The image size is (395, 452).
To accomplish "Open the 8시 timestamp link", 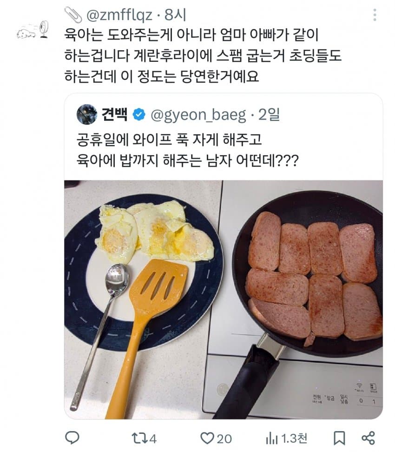I will (175, 15).
